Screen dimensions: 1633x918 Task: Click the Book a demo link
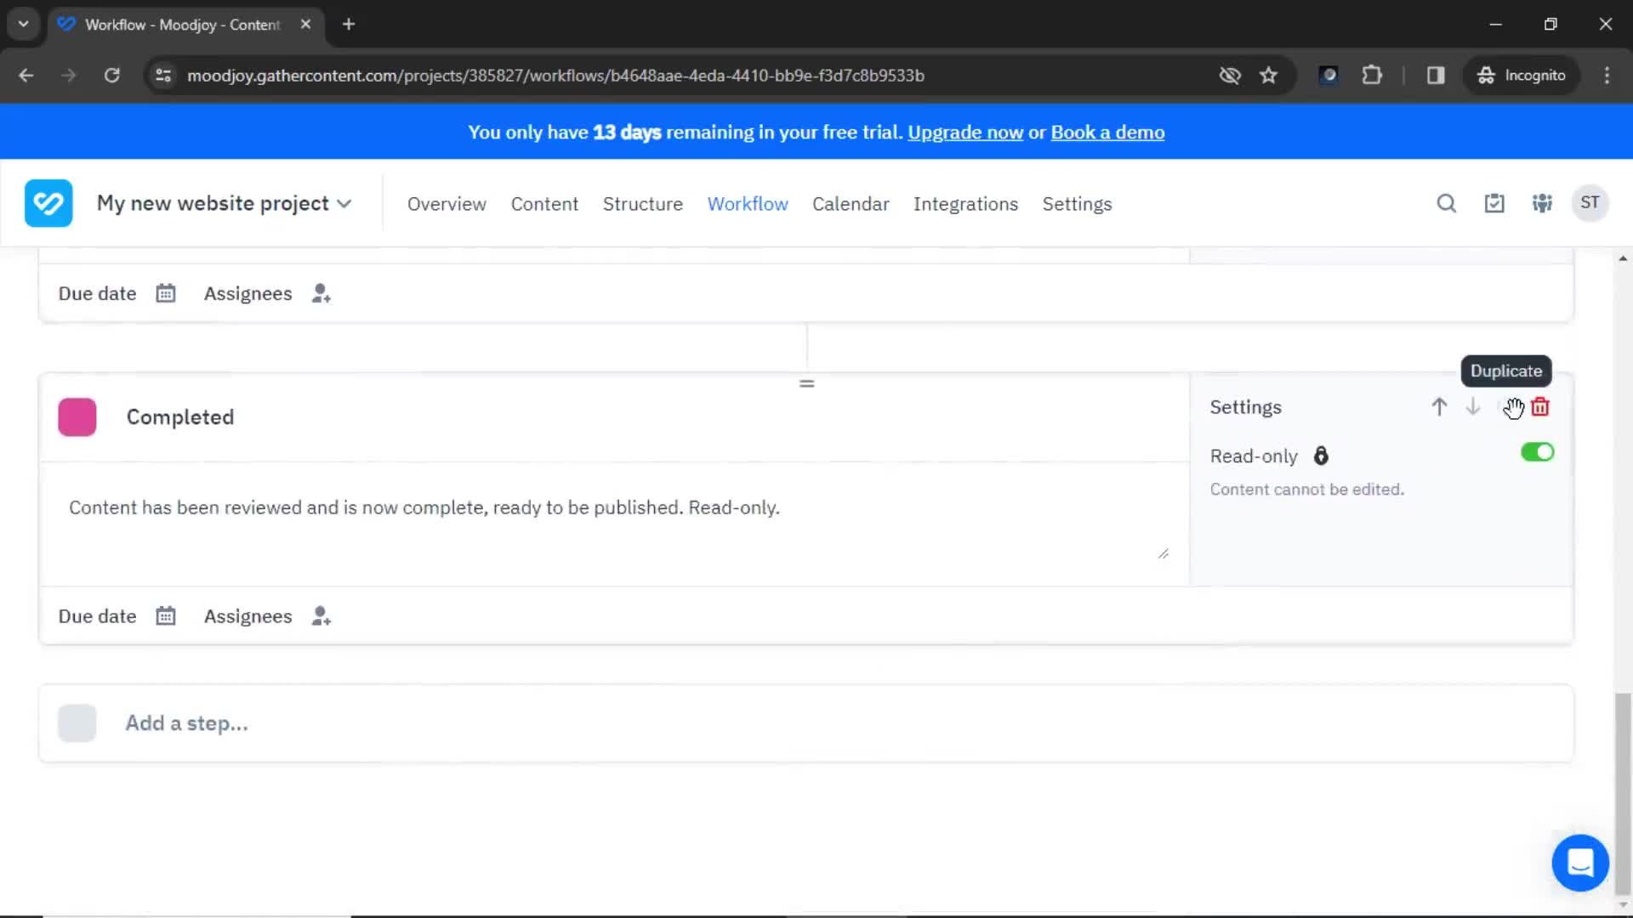click(1108, 133)
